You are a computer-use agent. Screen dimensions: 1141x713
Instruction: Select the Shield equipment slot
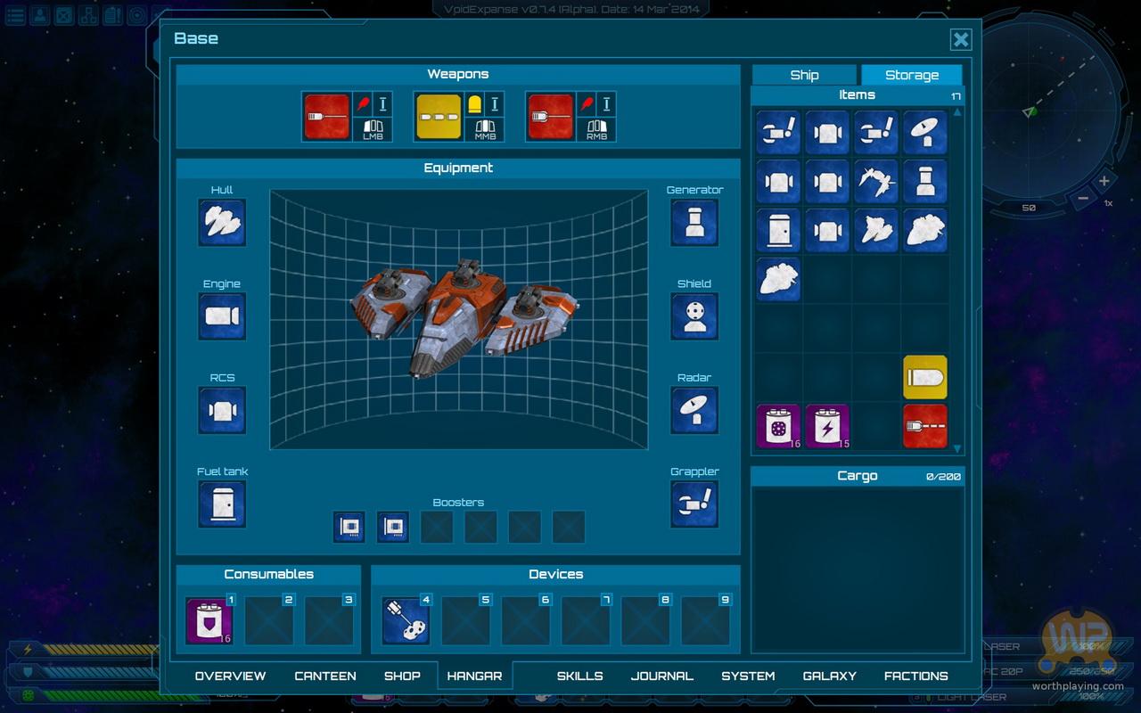pos(694,316)
